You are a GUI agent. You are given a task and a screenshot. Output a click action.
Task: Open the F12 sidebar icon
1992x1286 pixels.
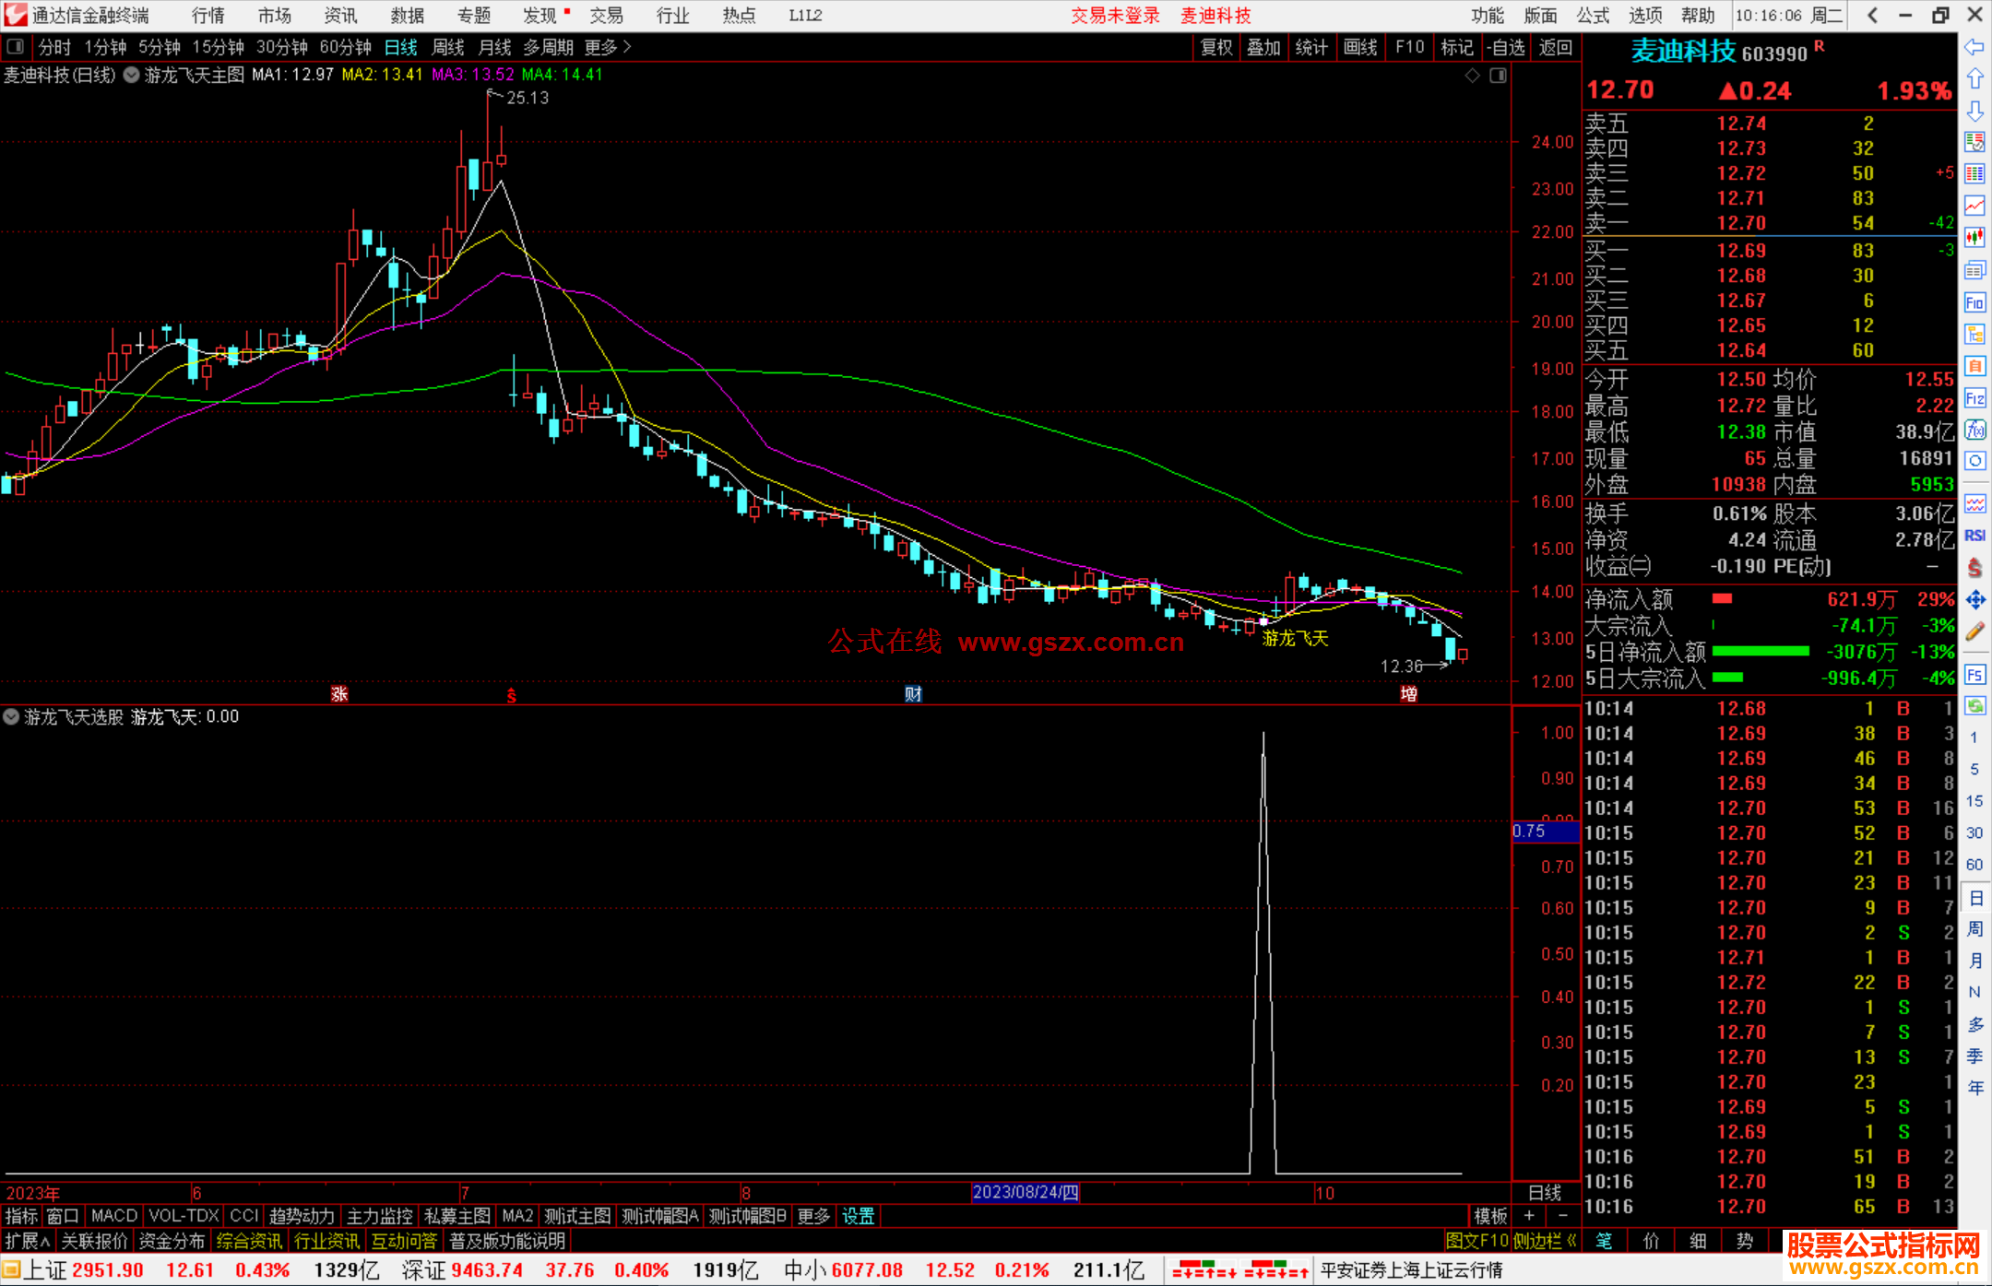pos(1974,398)
